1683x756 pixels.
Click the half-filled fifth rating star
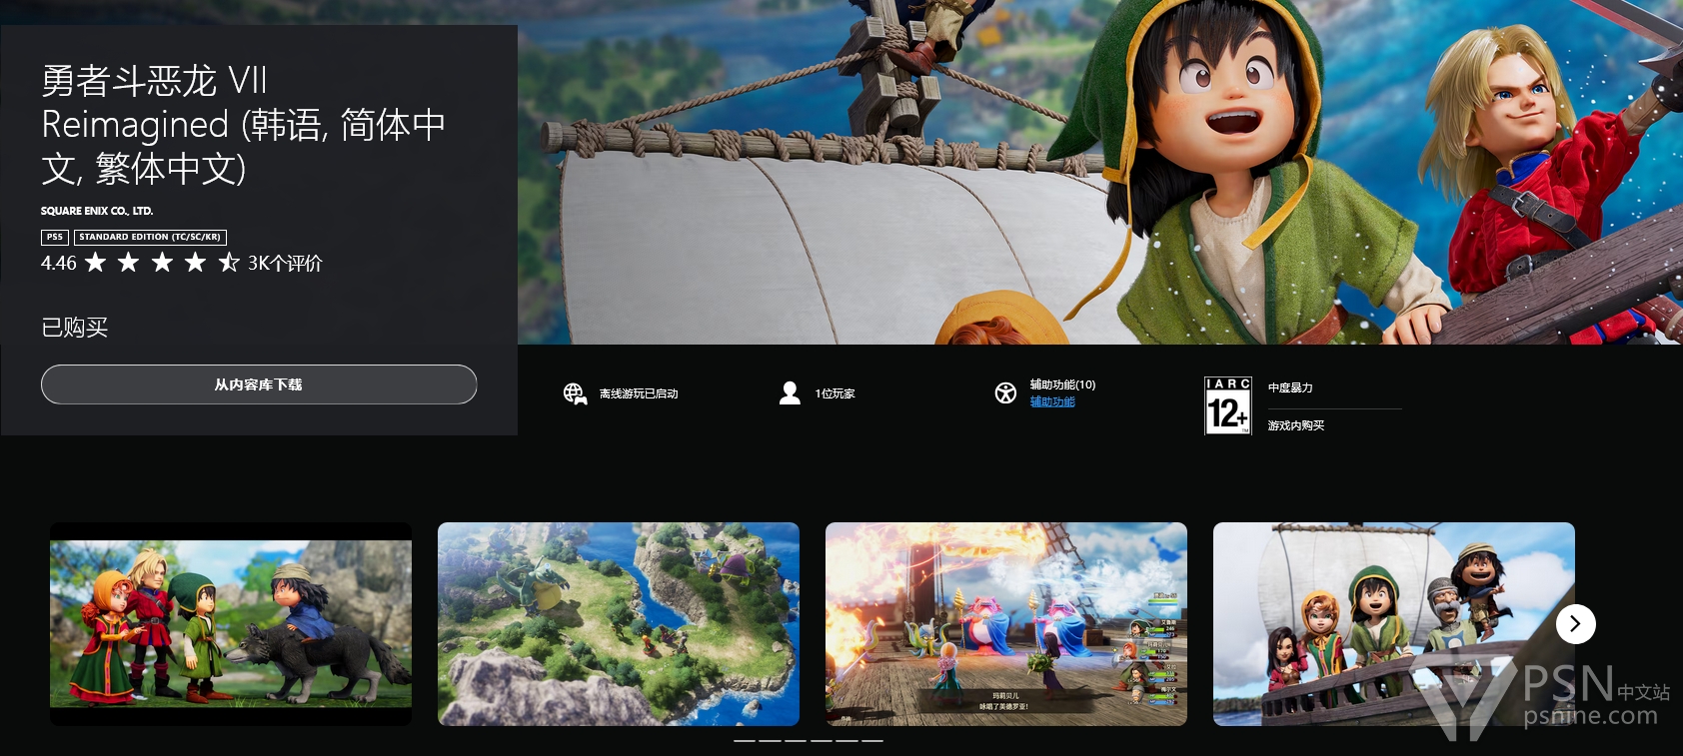pyautogui.click(x=229, y=263)
